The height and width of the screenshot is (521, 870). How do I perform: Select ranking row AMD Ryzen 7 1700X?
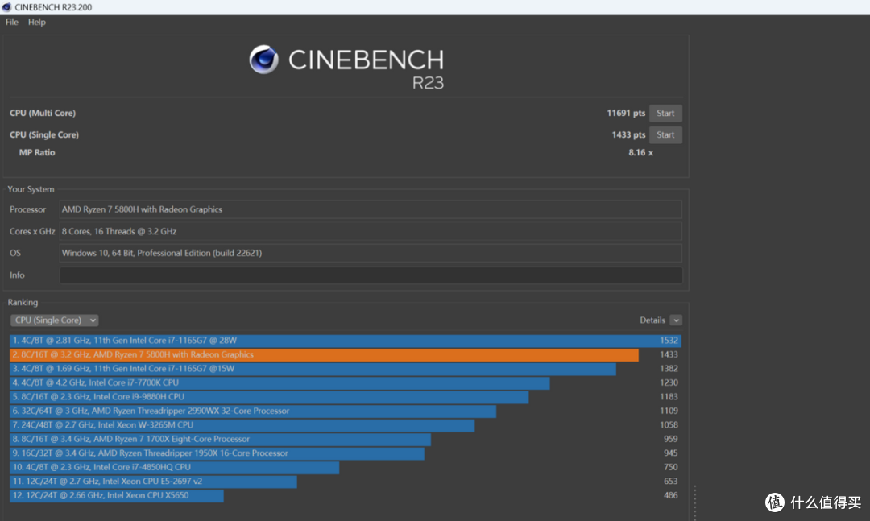click(345, 439)
